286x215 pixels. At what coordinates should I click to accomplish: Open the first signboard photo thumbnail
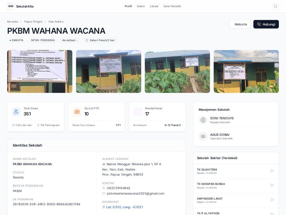(x=40, y=71)
